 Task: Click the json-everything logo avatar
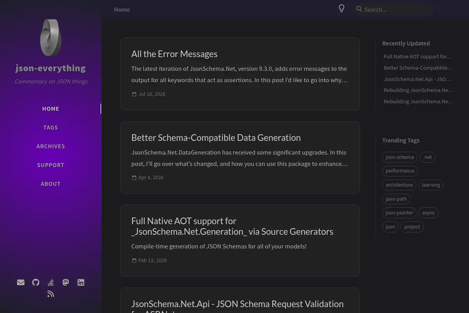(x=51, y=38)
